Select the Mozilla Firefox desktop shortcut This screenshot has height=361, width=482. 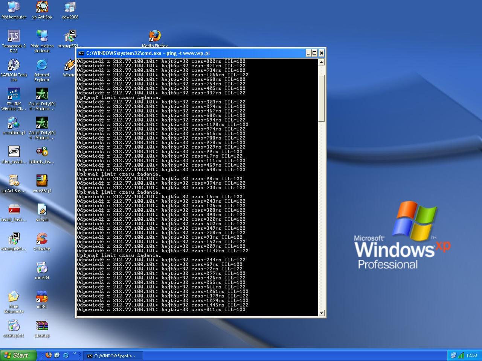[155, 39]
